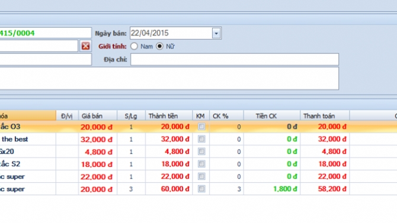Click the CK % column header
The image size is (397, 223).
click(x=226, y=116)
